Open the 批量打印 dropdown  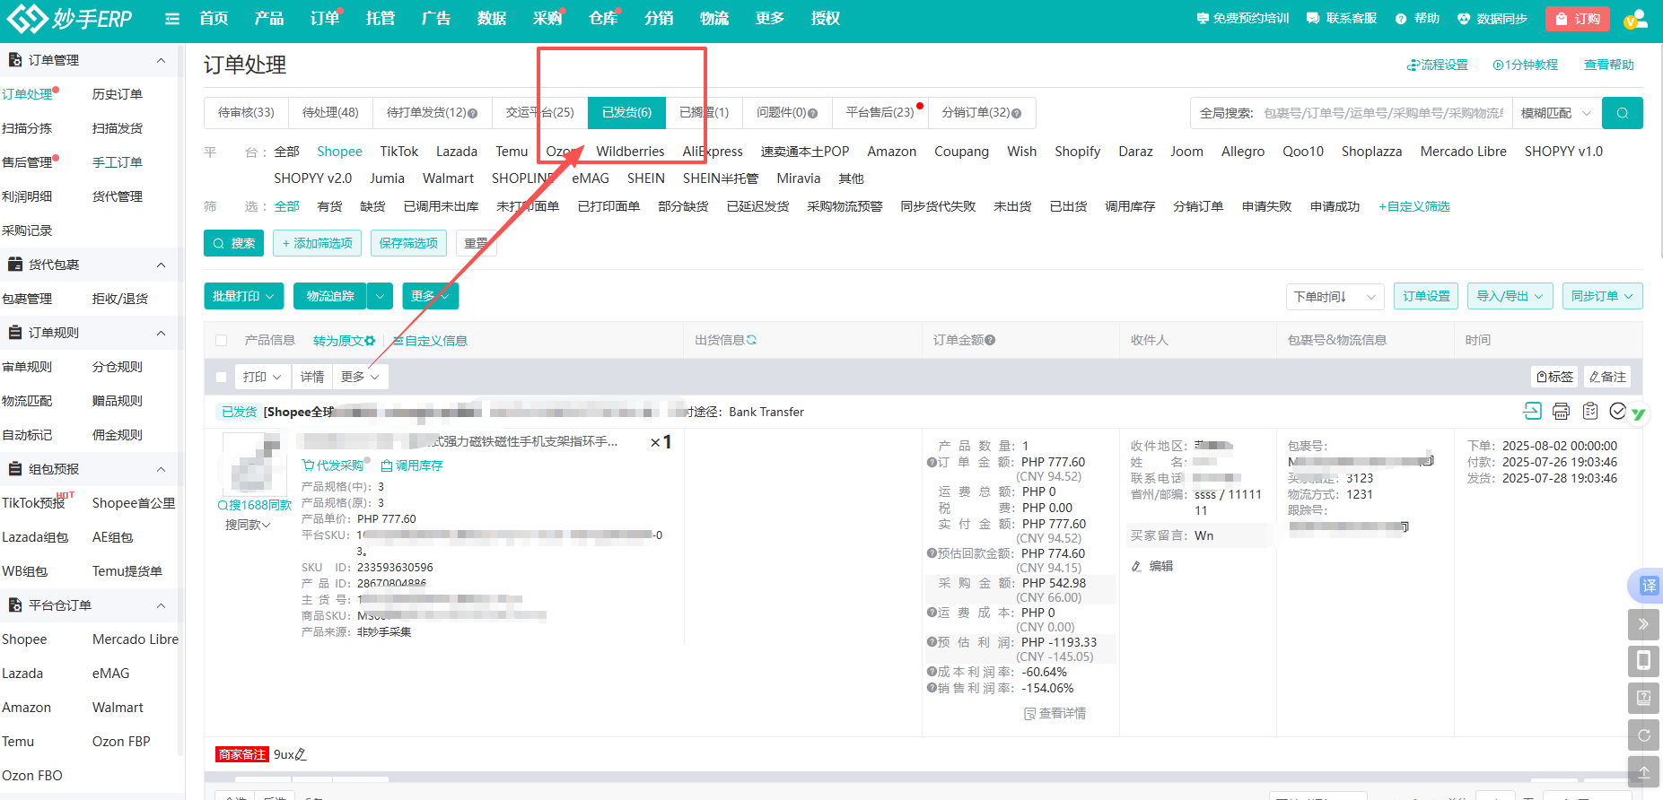244,296
